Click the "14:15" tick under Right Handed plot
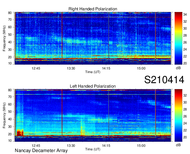Screen dimensions: 190x154 (x=106, y=68)
